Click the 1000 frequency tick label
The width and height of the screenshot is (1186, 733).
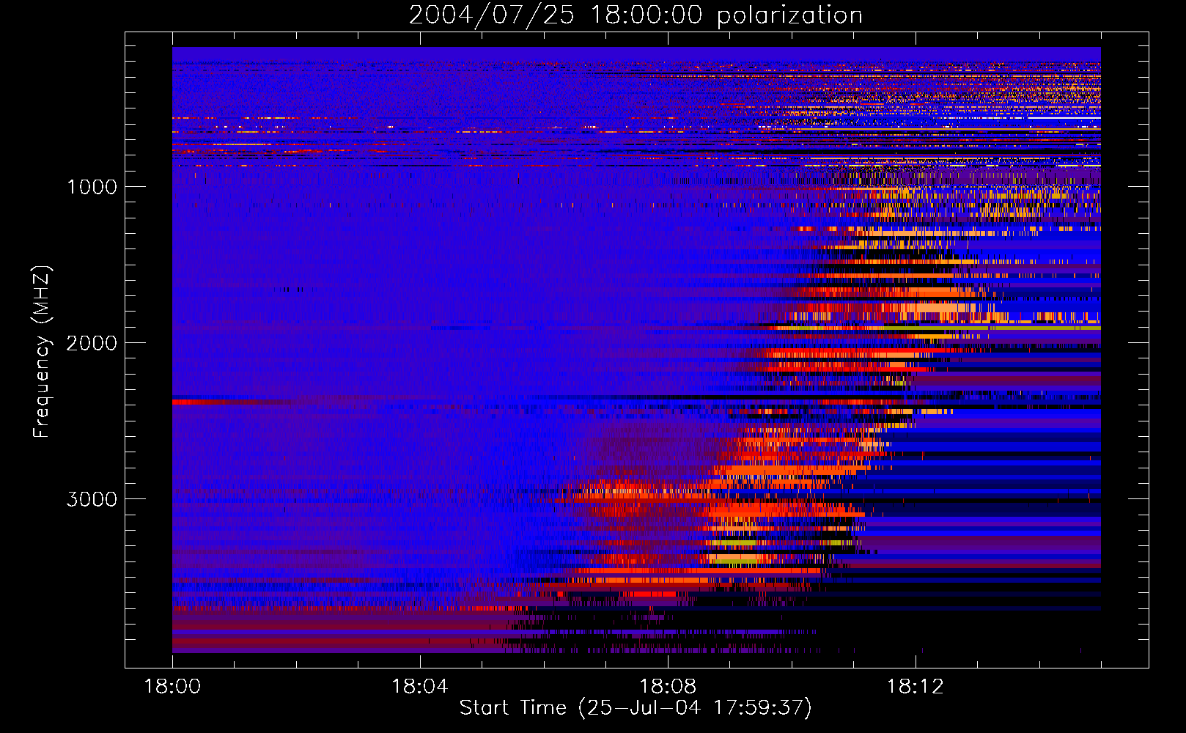coord(92,187)
